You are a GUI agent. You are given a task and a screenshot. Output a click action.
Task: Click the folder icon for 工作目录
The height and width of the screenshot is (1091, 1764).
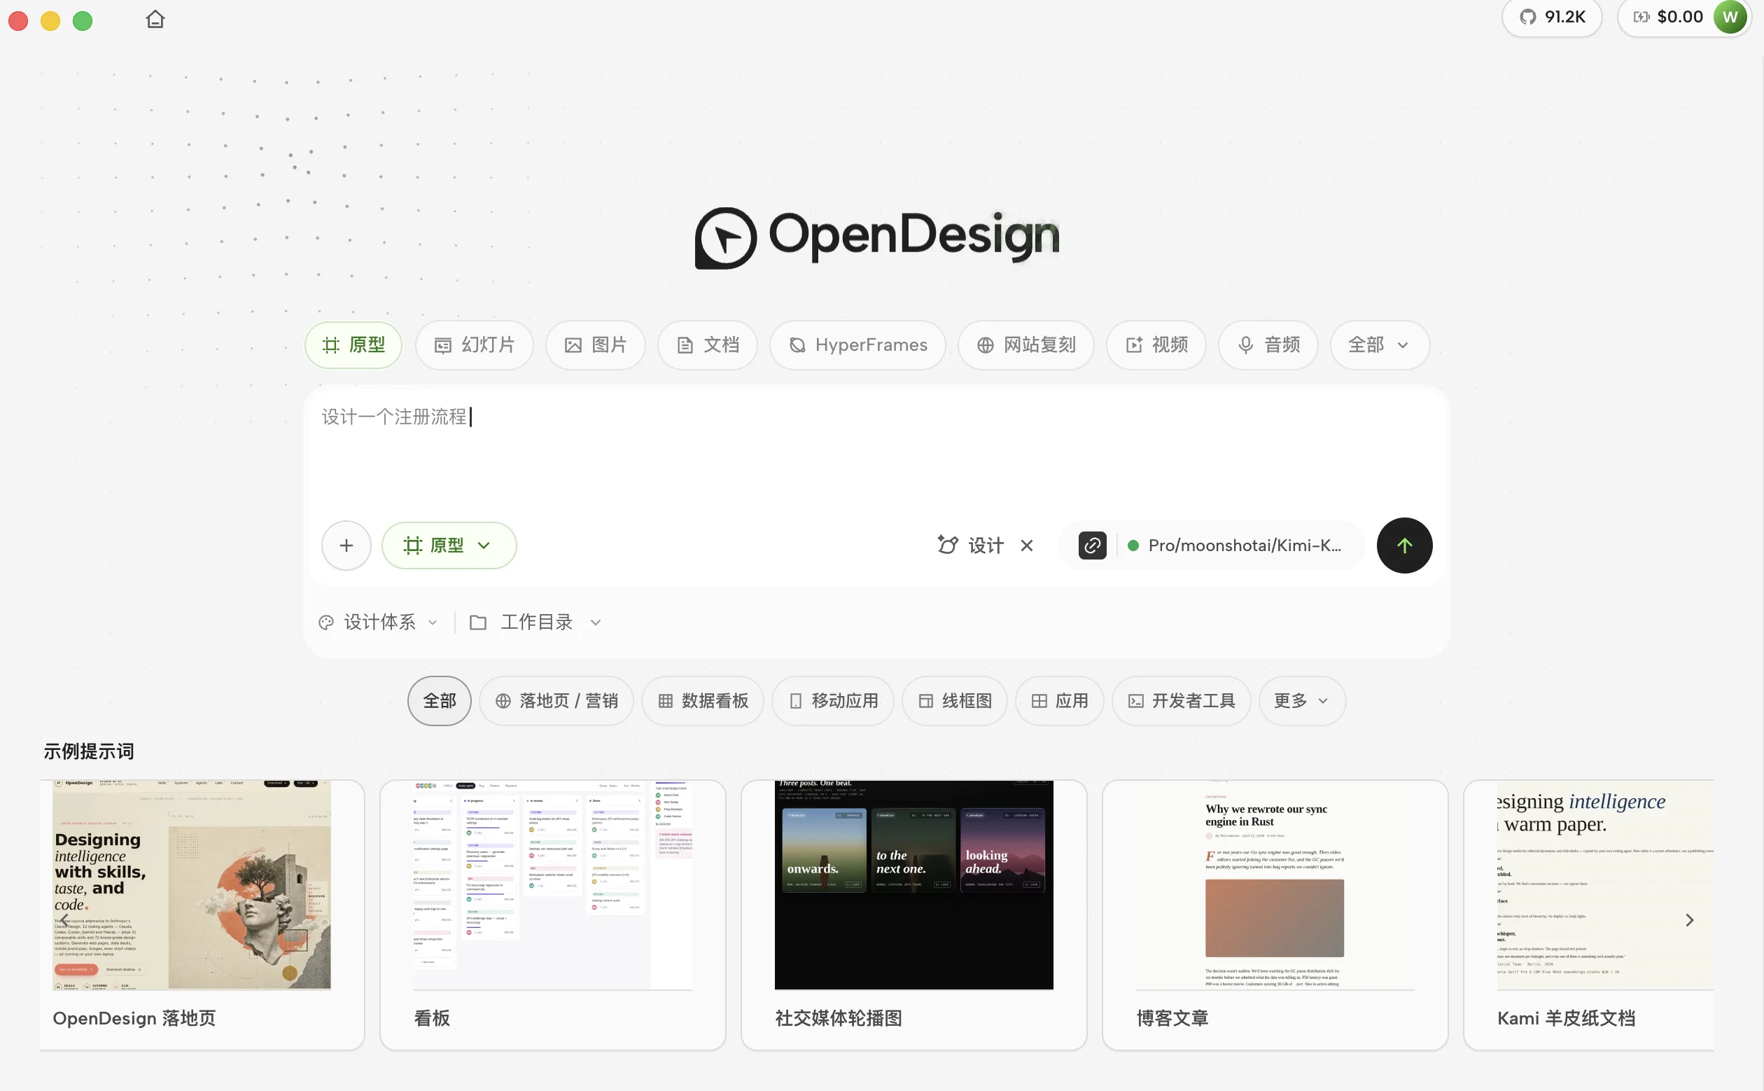click(477, 622)
